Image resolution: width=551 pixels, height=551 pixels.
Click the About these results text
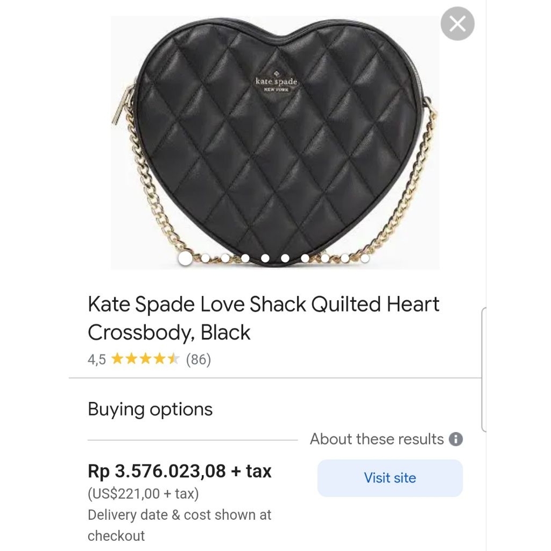377,439
